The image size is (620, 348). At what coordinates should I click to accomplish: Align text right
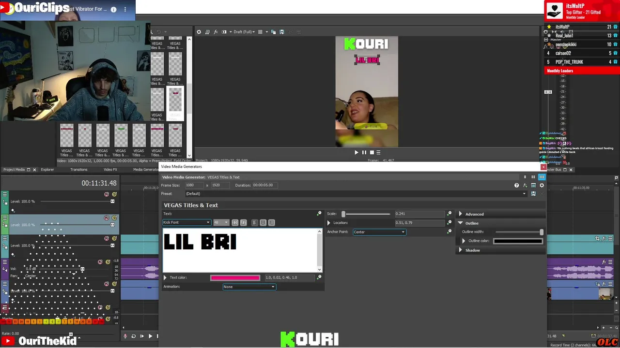tap(271, 222)
